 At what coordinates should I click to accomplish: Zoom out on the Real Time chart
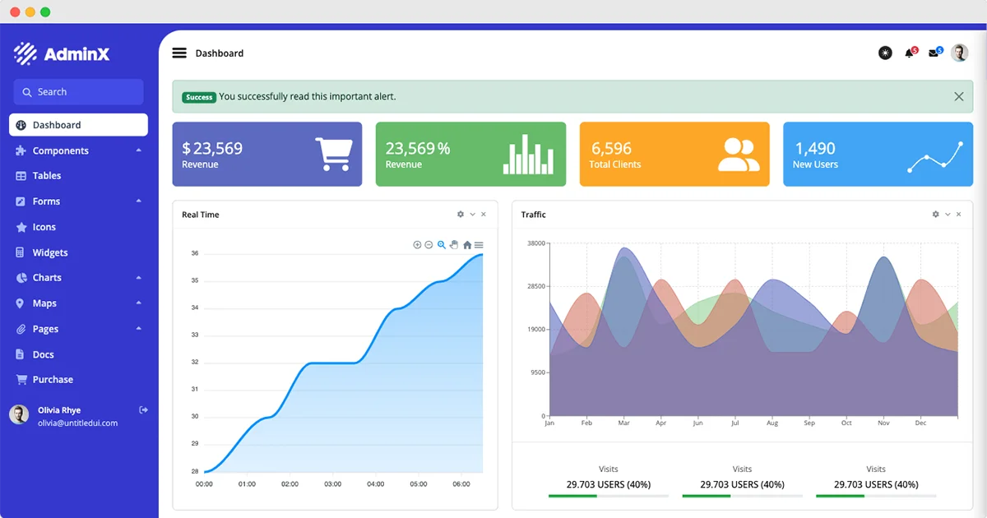coord(429,244)
